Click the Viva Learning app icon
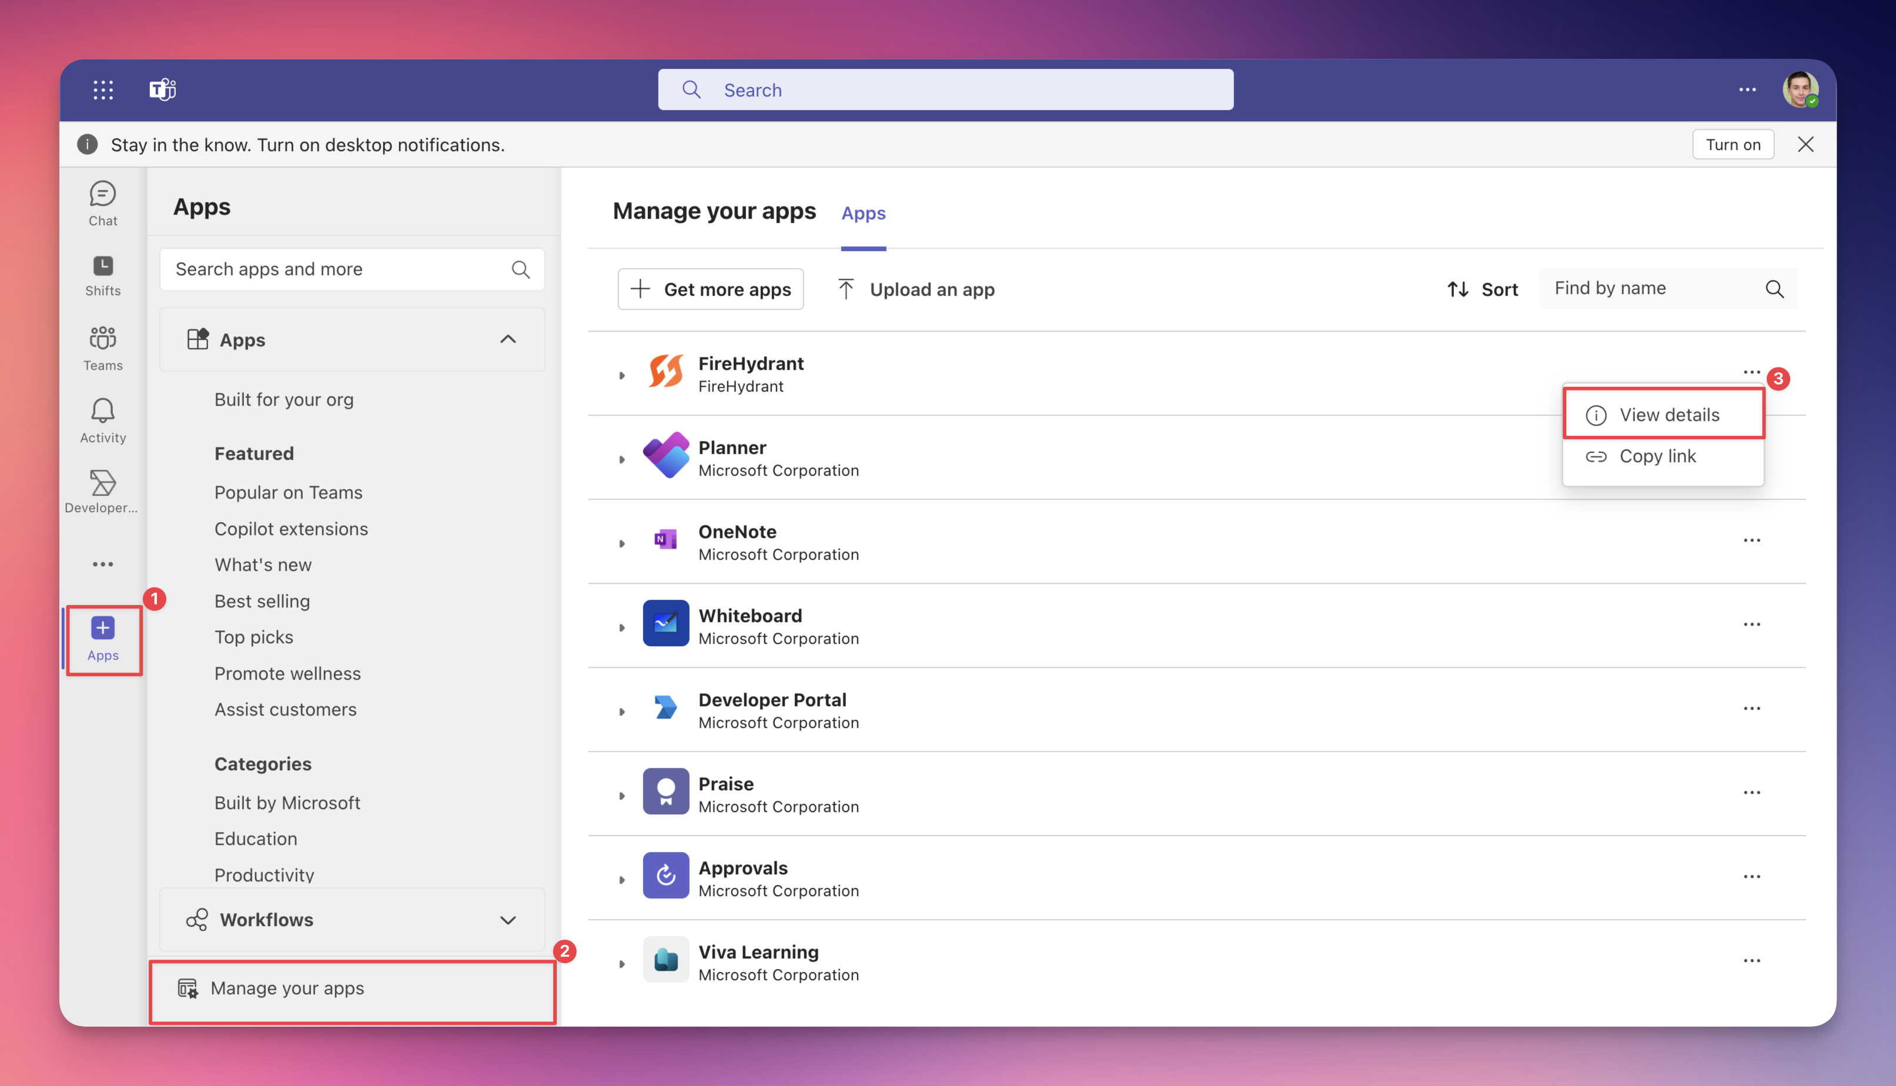 (665, 960)
